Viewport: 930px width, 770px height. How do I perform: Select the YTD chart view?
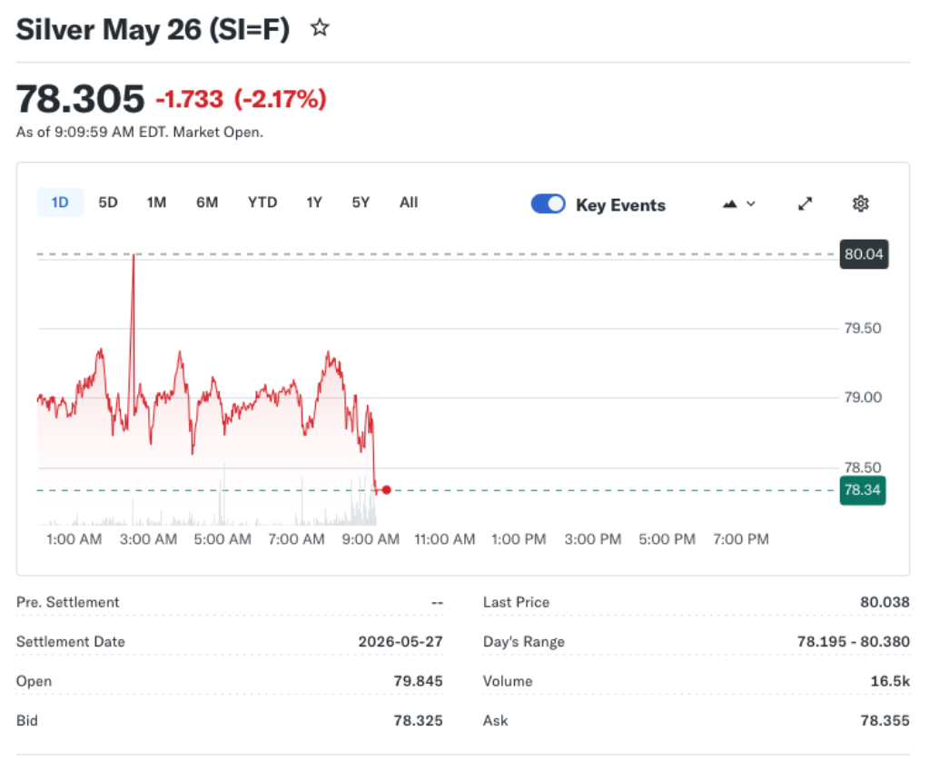(262, 202)
